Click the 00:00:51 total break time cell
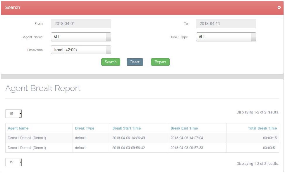This screenshot has height=173, width=285. pos(269,148)
